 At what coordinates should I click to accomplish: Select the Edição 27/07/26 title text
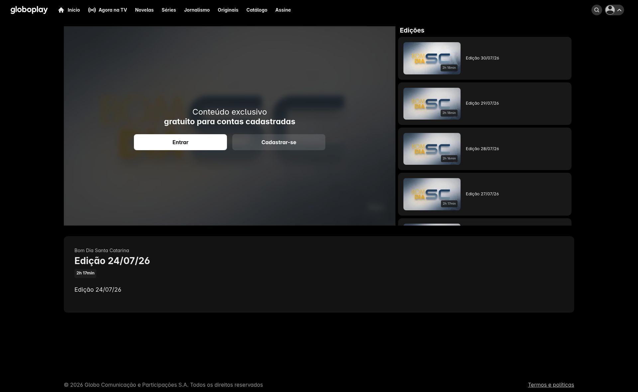482,194
